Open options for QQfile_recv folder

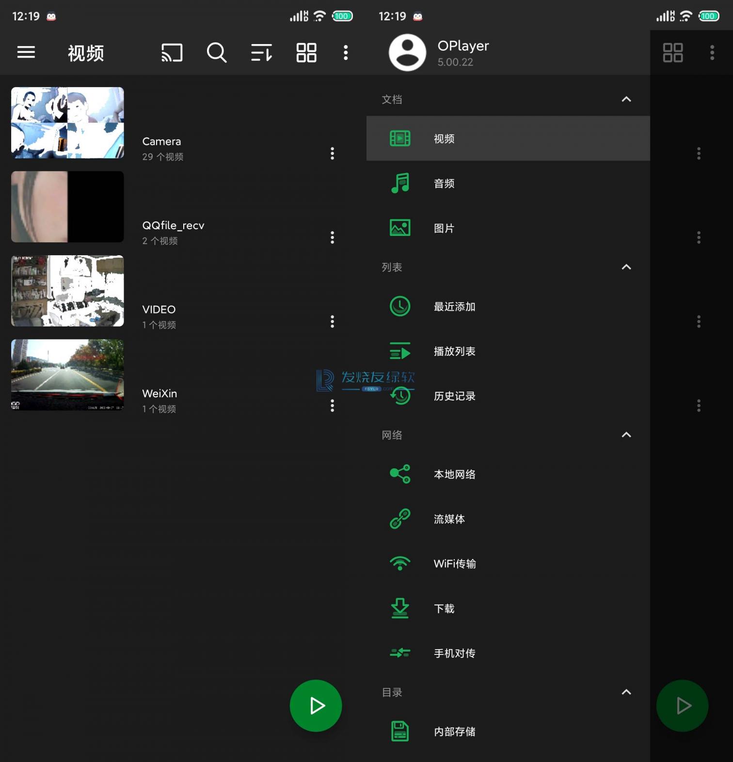332,237
